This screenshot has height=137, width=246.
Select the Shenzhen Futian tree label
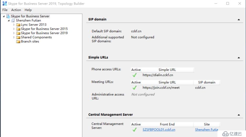(28, 20)
